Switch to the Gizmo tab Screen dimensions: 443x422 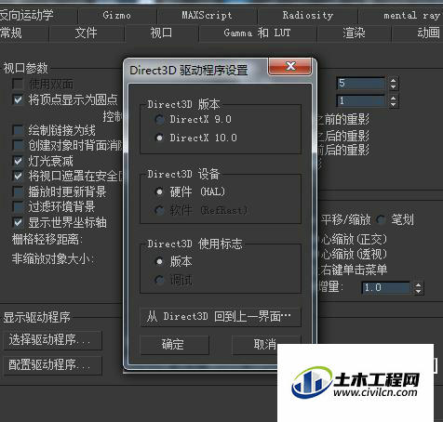click(117, 16)
